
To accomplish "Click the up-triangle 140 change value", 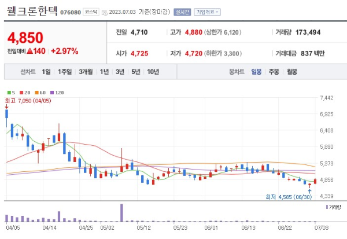I will [36, 51].
